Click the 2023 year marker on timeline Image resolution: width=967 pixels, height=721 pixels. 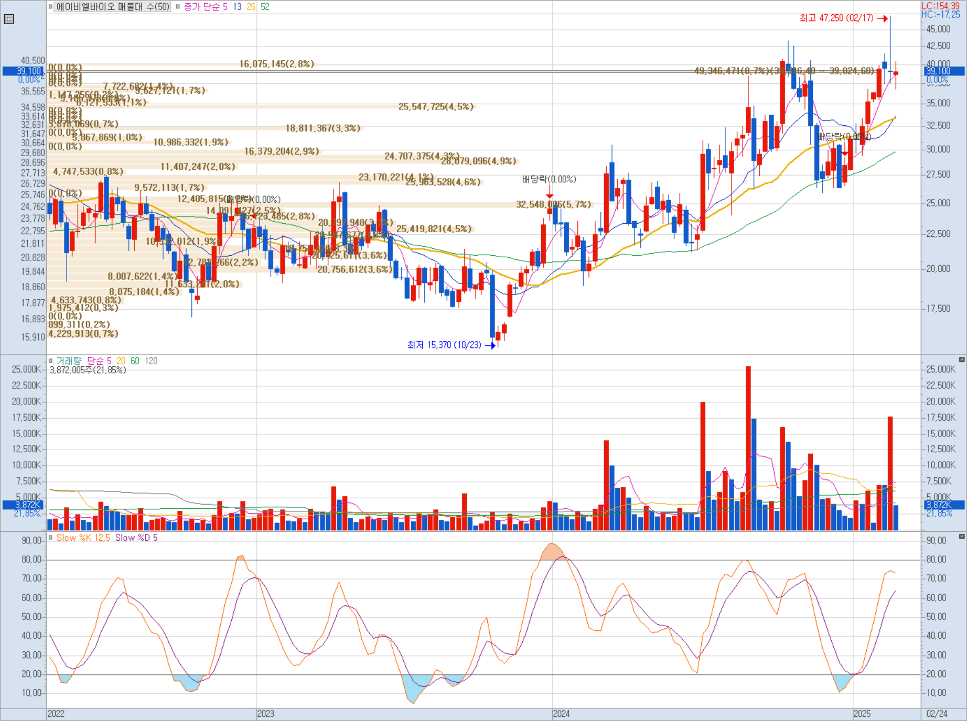pyautogui.click(x=265, y=714)
